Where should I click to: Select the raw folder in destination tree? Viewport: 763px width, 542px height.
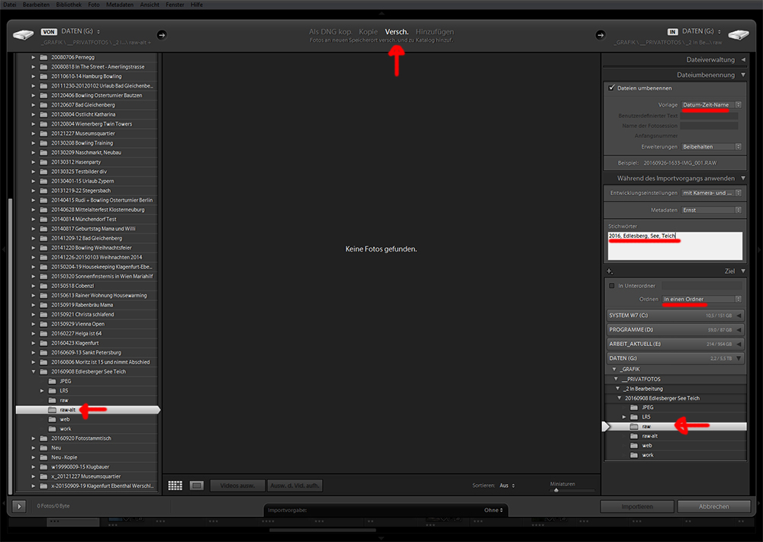[675, 426]
